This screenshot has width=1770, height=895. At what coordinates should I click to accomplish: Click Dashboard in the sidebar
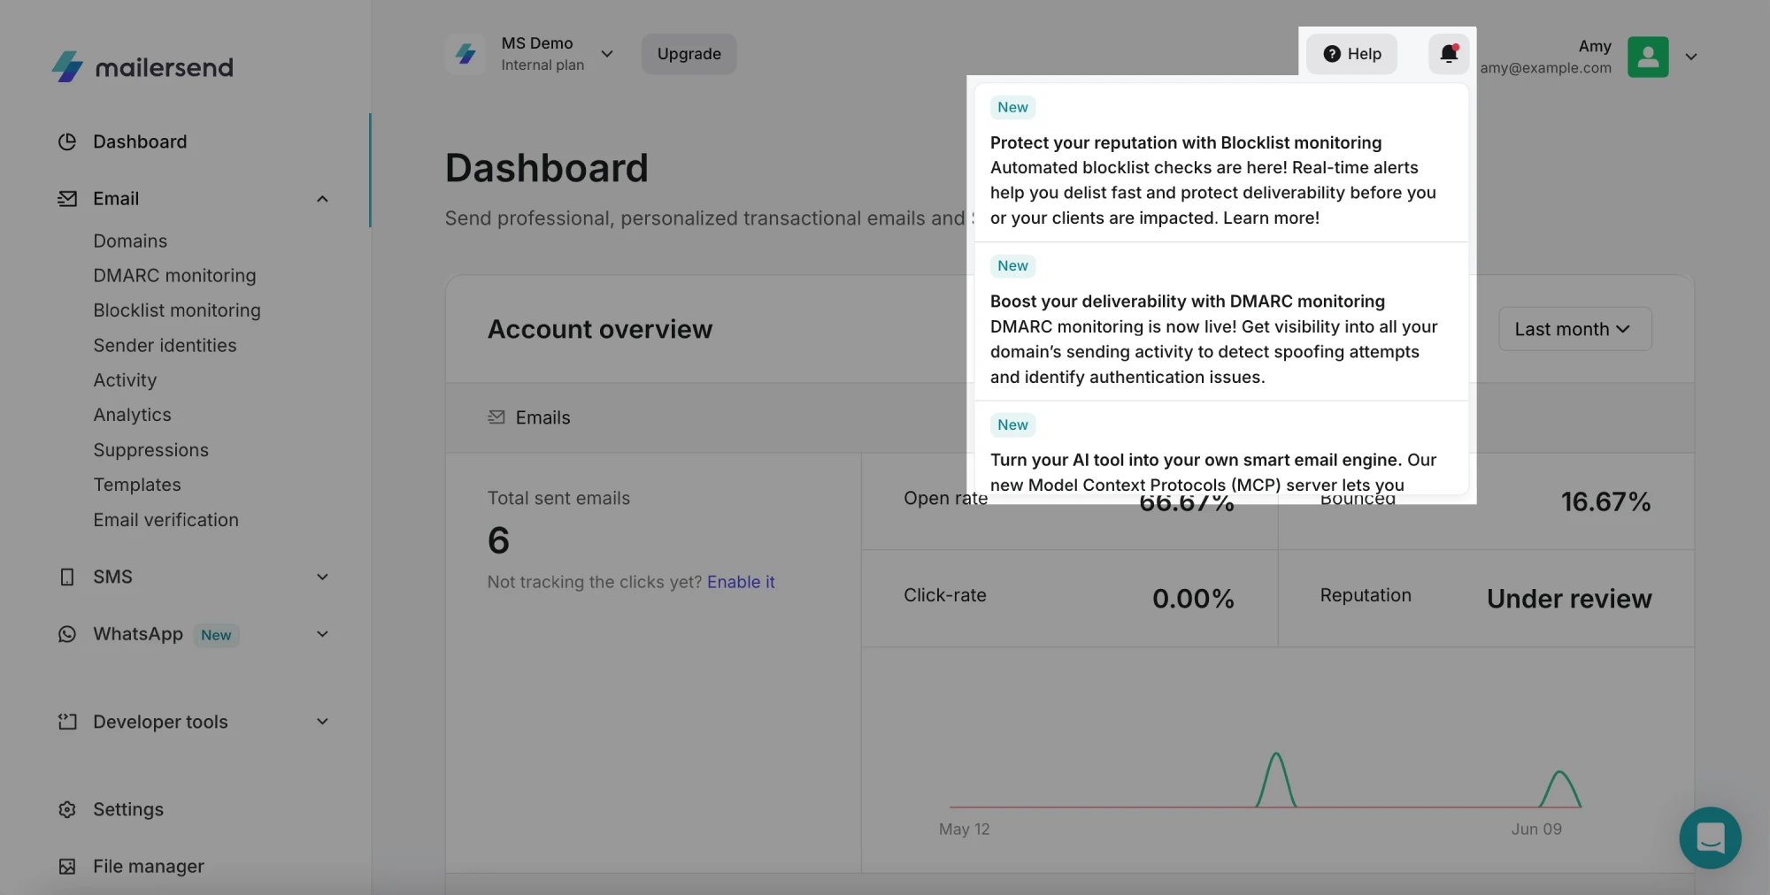140,142
